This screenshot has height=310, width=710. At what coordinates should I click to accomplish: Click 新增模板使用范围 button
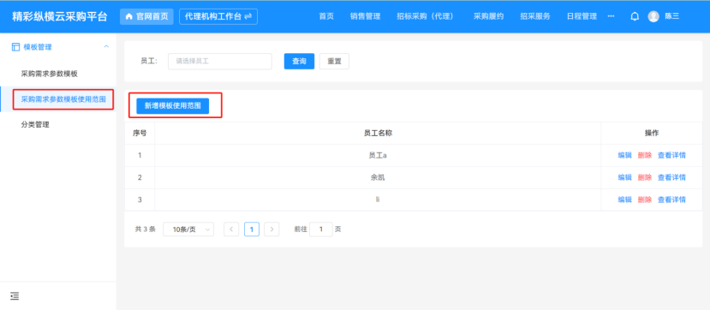click(172, 105)
